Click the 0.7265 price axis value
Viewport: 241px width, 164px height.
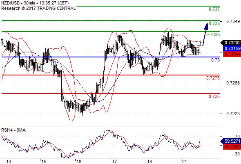click(233, 83)
